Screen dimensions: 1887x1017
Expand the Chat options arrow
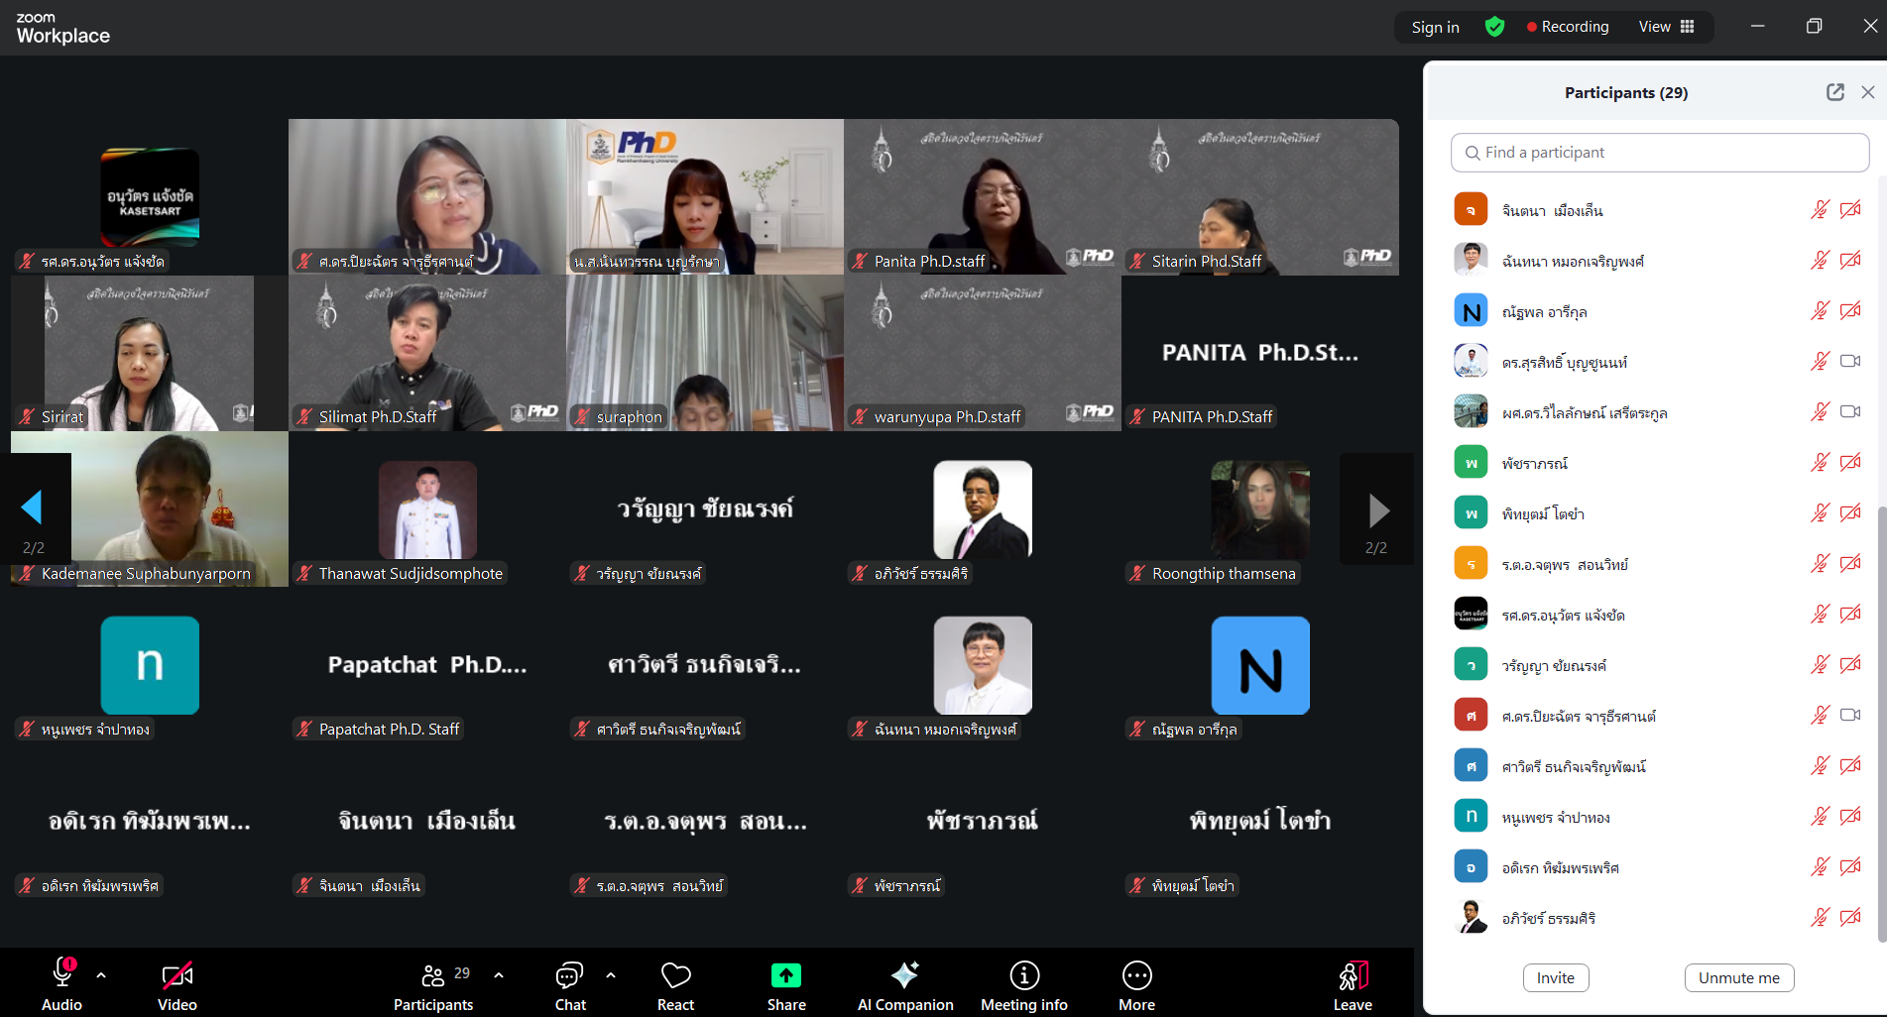click(611, 975)
